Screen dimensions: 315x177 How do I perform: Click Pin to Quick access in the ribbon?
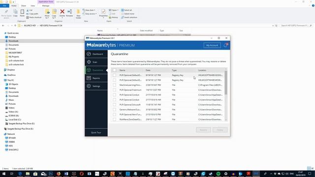point(6,14)
